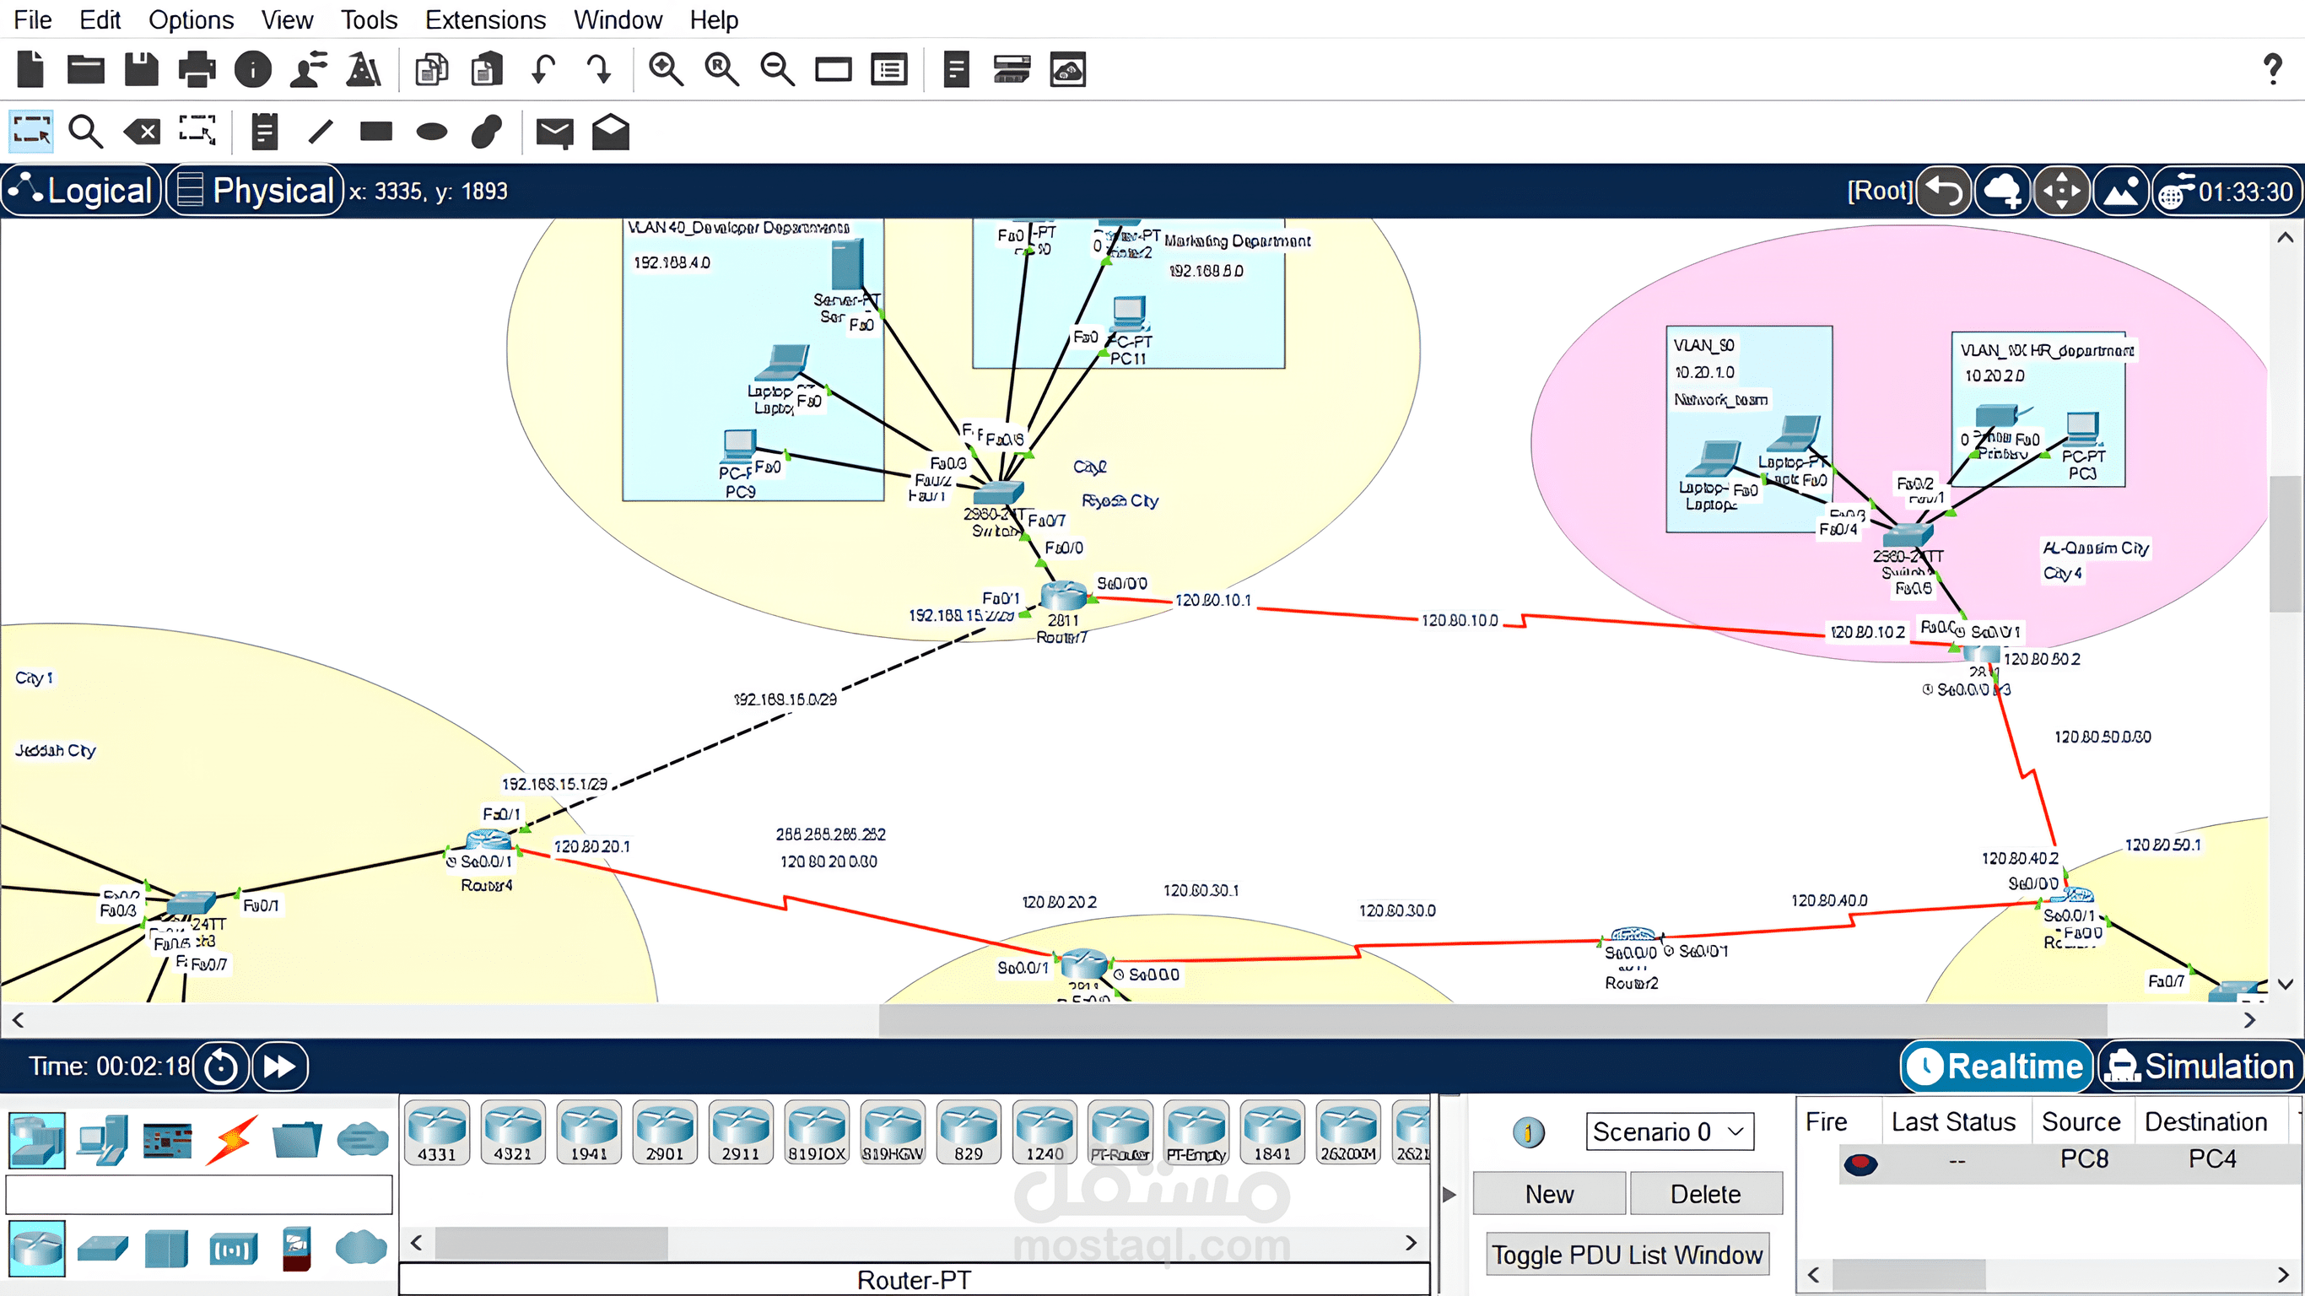Select the 2811 Router7 device

pos(1063,594)
